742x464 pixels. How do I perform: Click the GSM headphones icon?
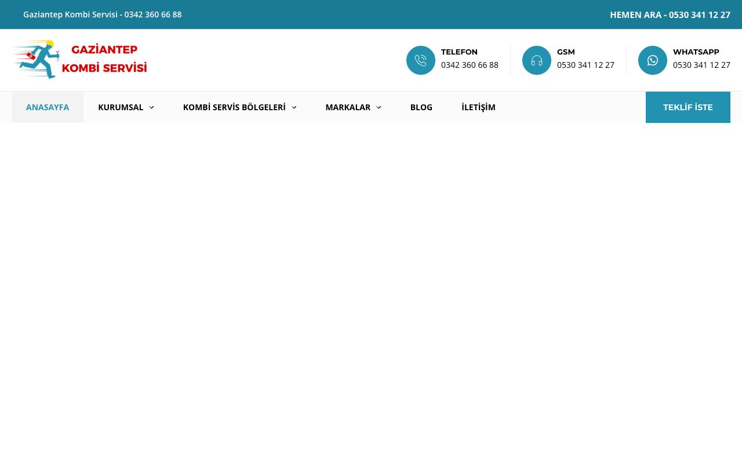[537, 60]
